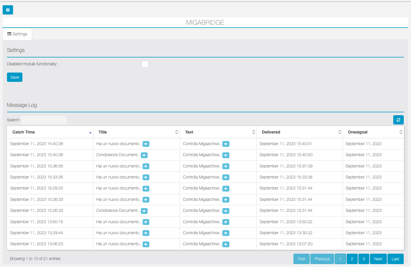View full text of the 15:29:25 entry
This screenshot has width=411, height=267.
coord(226,189)
